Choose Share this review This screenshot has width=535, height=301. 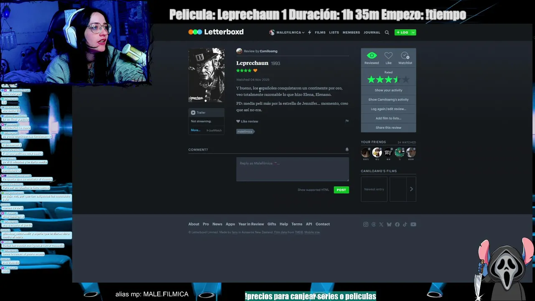click(x=388, y=128)
